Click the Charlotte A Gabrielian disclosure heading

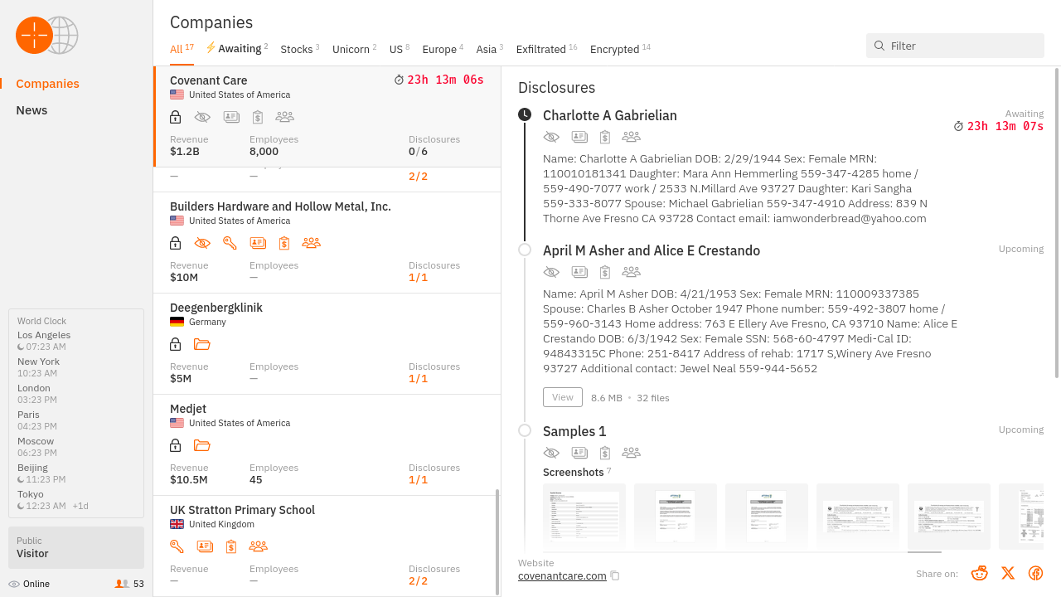tap(610, 115)
